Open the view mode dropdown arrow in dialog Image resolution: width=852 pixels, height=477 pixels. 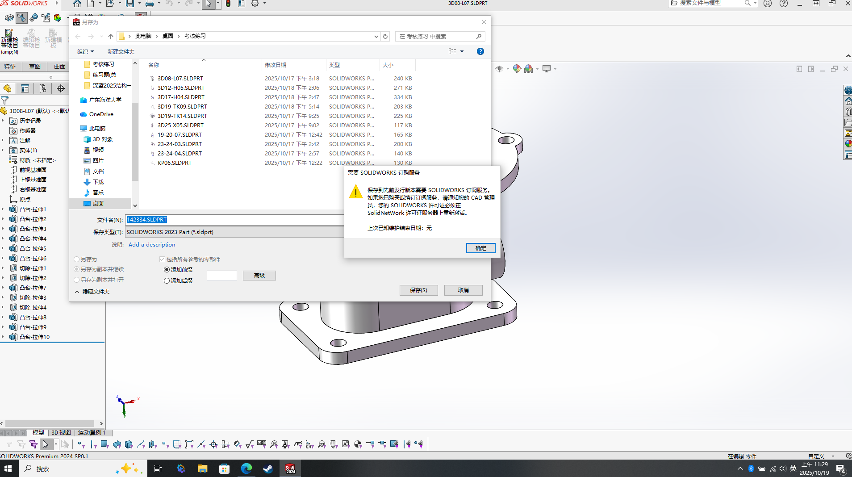click(462, 51)
